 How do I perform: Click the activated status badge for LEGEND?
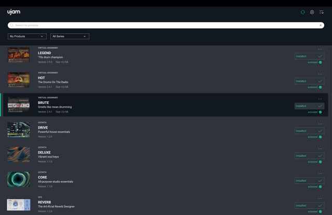coord(320,62)
